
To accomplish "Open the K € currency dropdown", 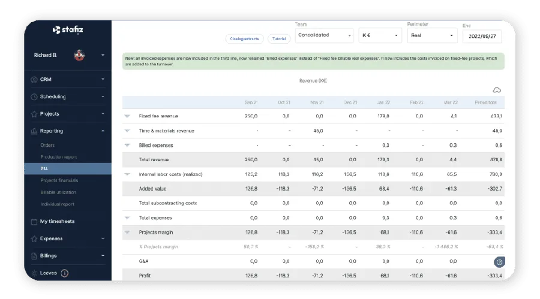I will pos(380,35).
